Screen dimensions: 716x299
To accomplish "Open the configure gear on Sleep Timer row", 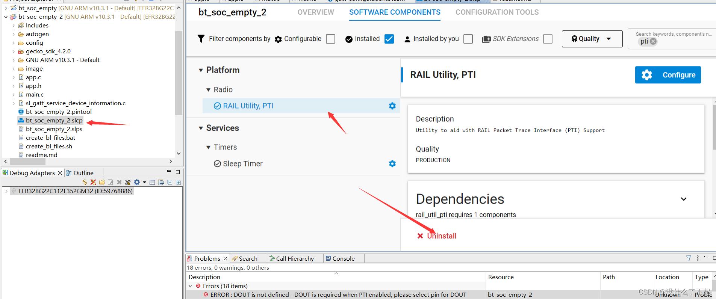I will (x=392, y=164).
